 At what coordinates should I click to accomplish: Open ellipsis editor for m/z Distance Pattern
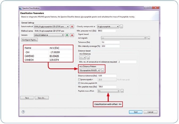click(x=103, y=70)
